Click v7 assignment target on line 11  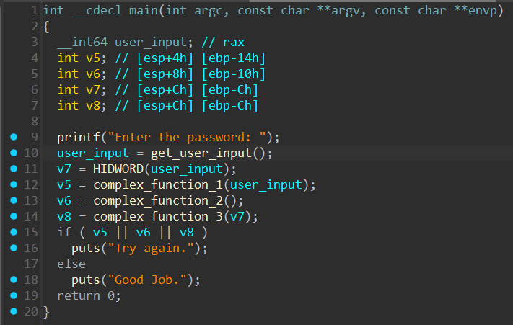click(x=64, y=169)
